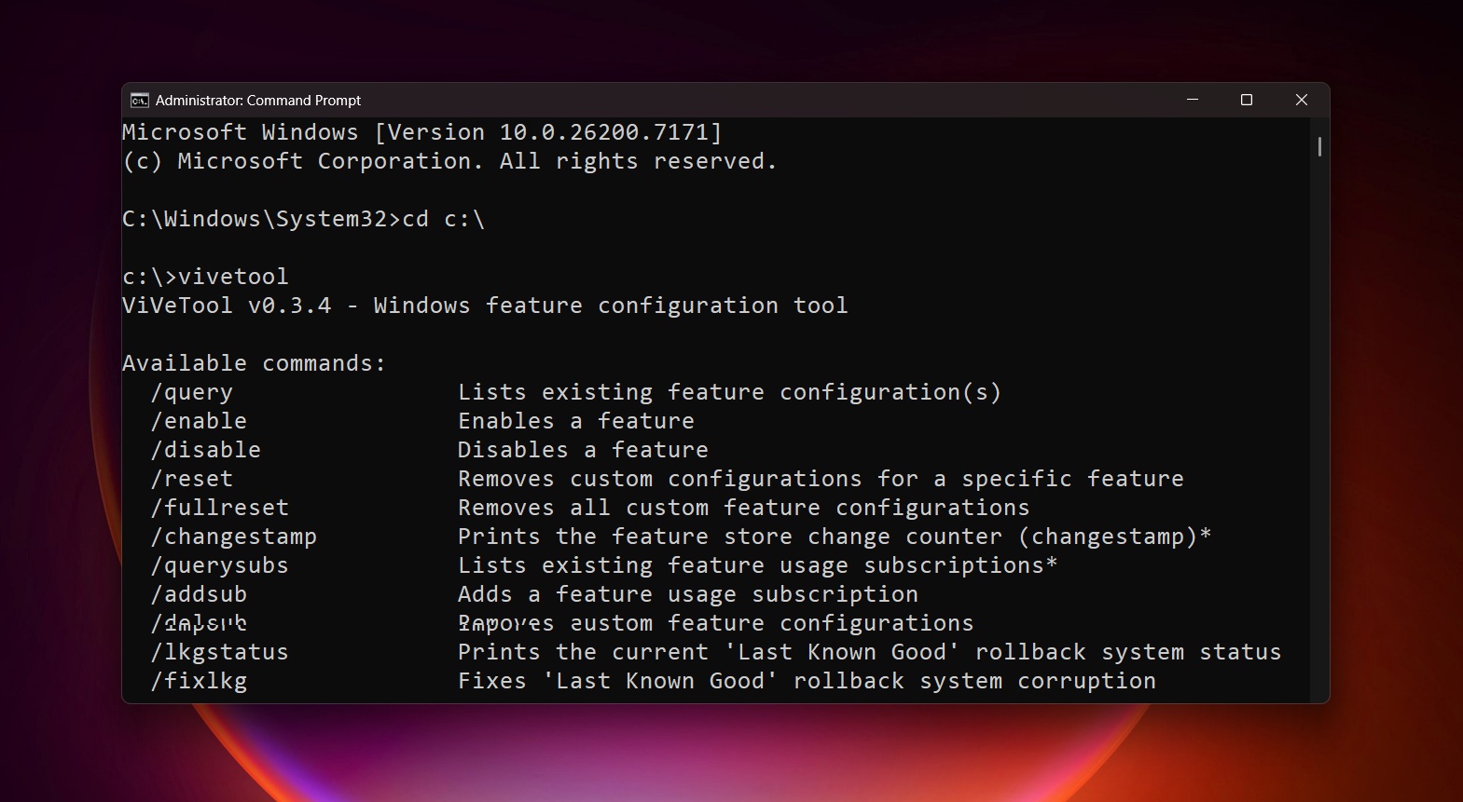Screen dimensions: 1463x802
Task: Click the 'cd c:\' command line
Action: click(x=303, y=219)
